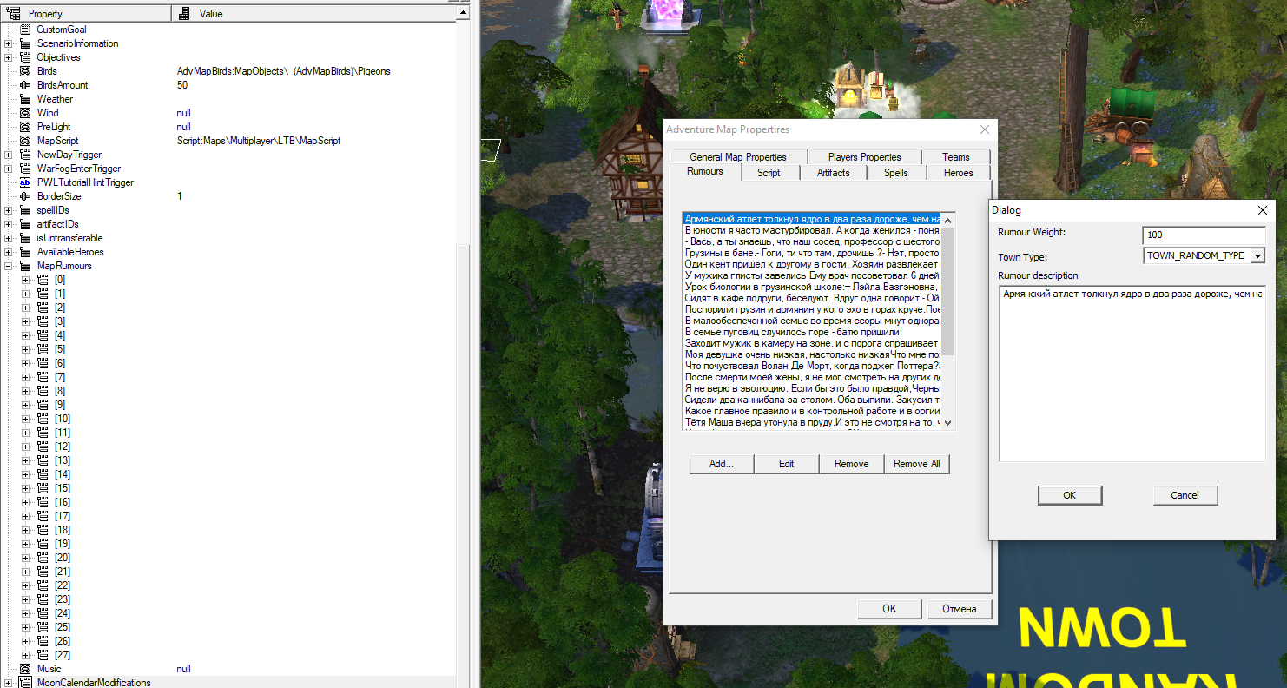Expand the spellIDs node

point(9,210)
